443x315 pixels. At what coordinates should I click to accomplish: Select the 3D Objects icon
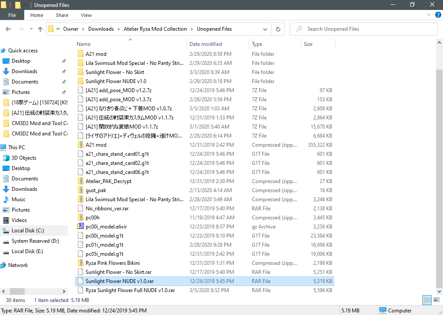point(6,158)
